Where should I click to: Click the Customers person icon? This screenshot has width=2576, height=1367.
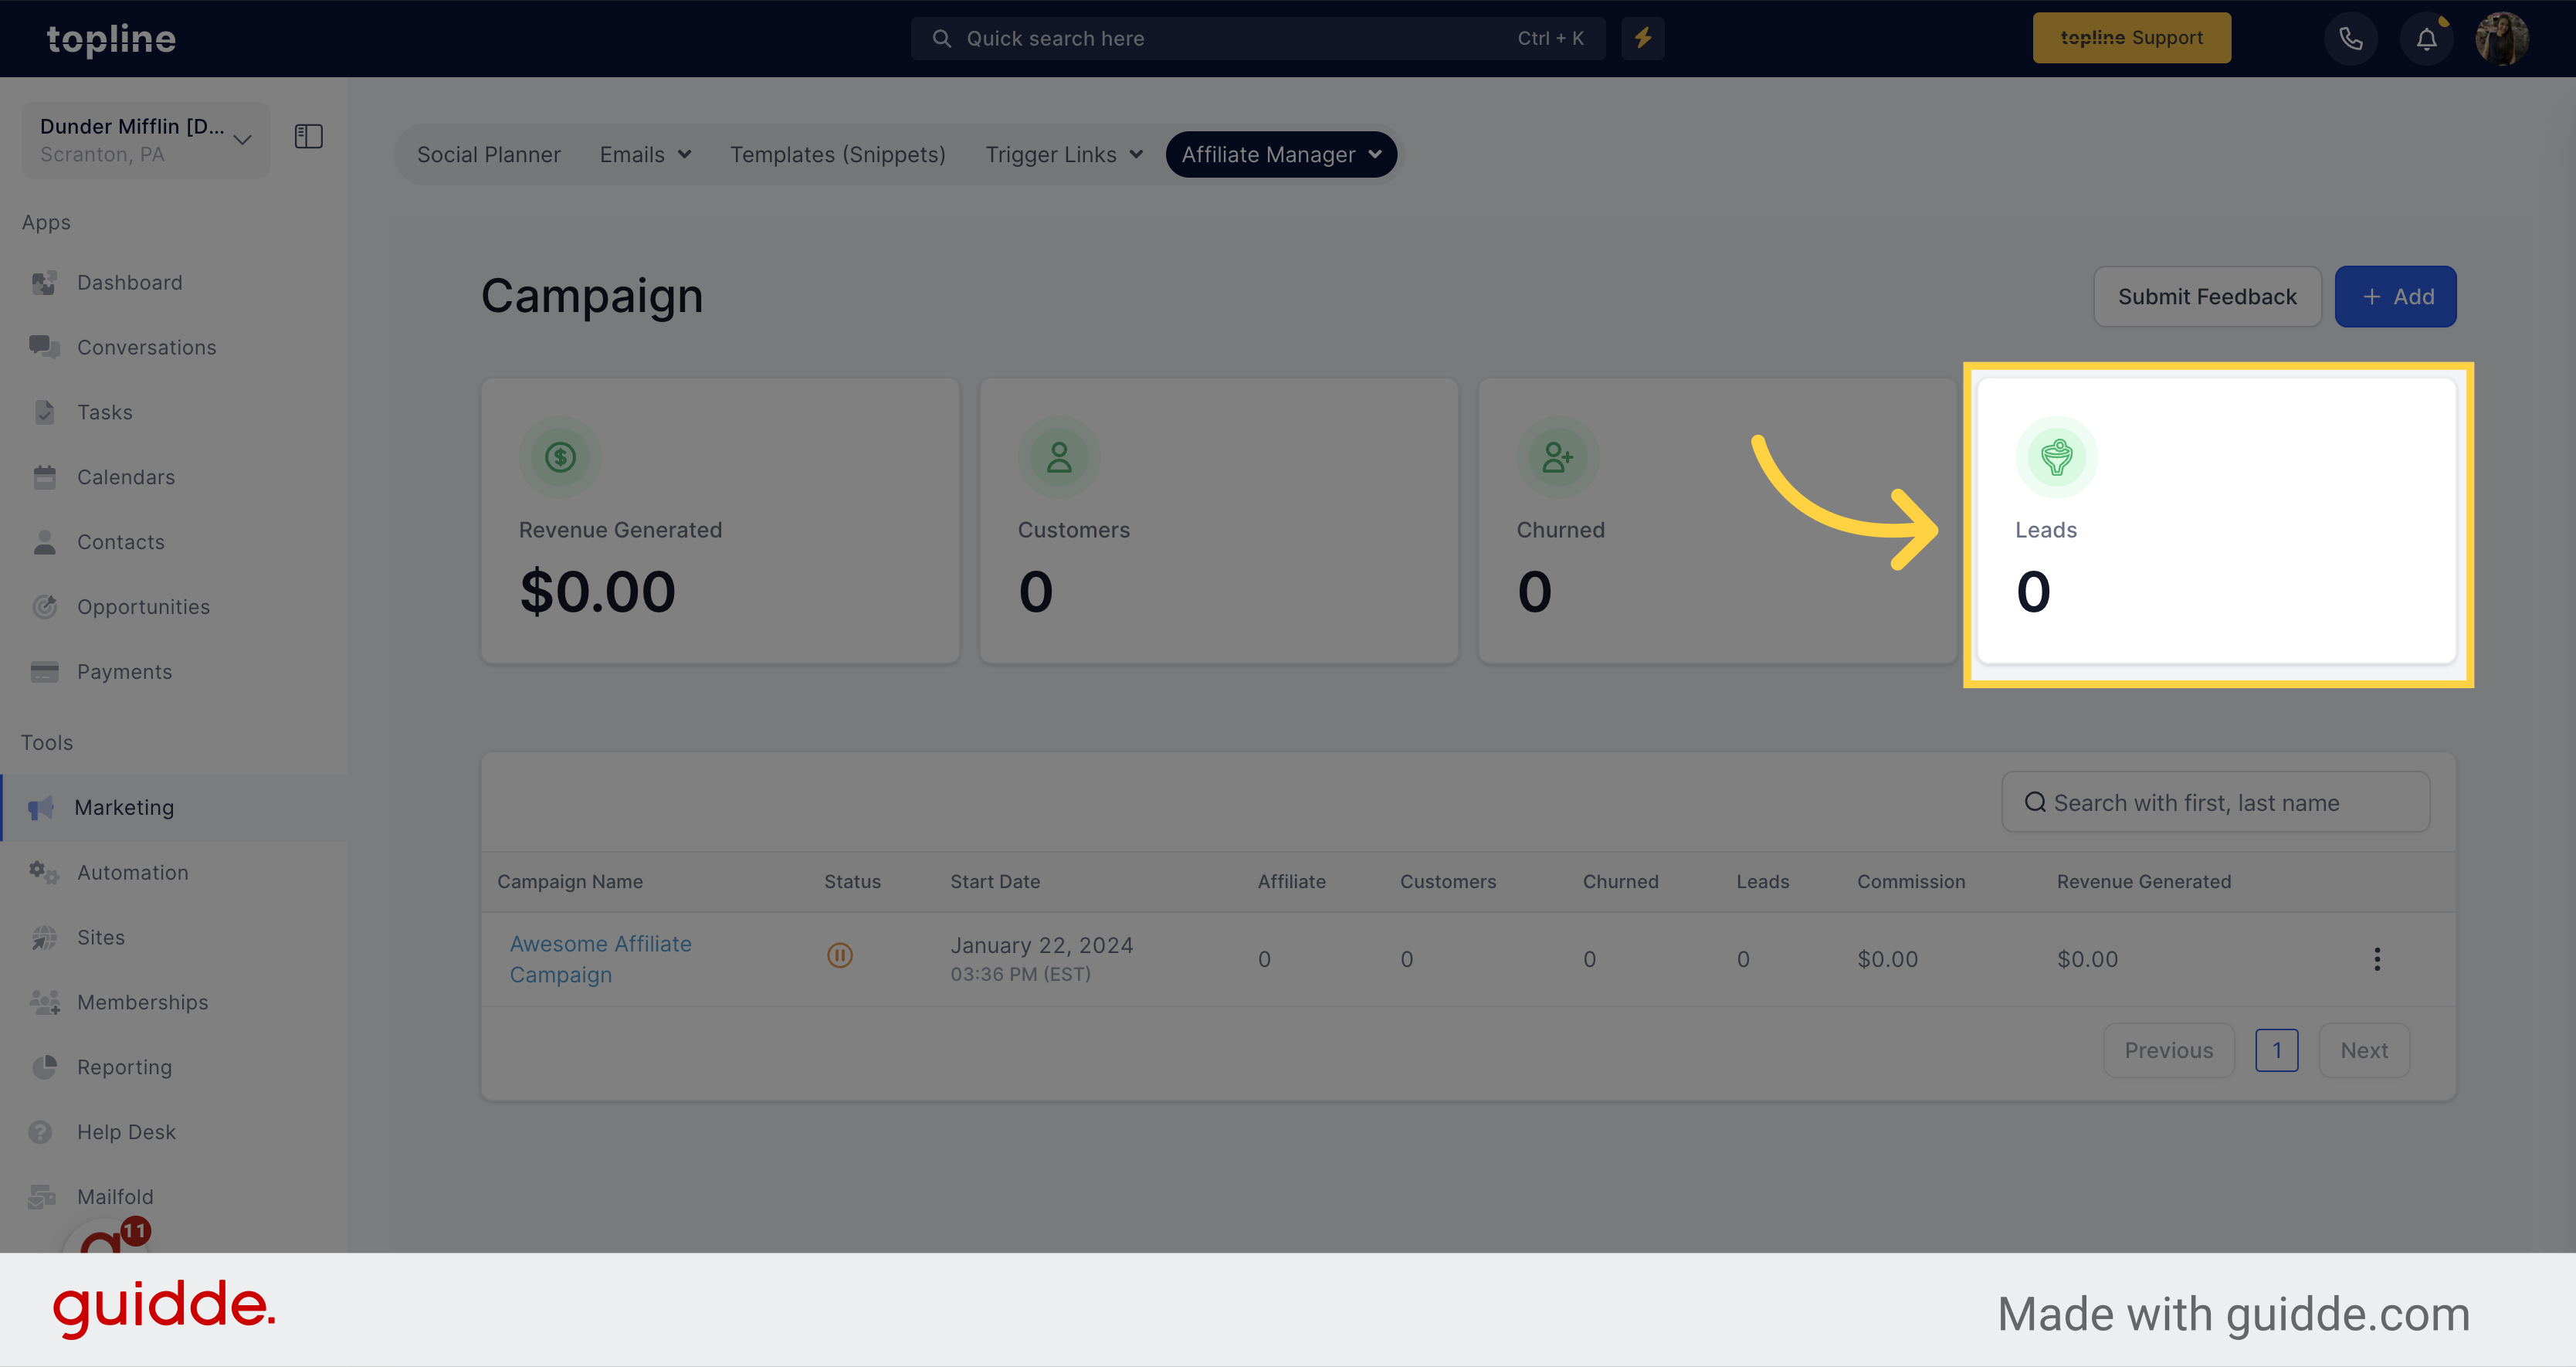(x=1059, y=457)
